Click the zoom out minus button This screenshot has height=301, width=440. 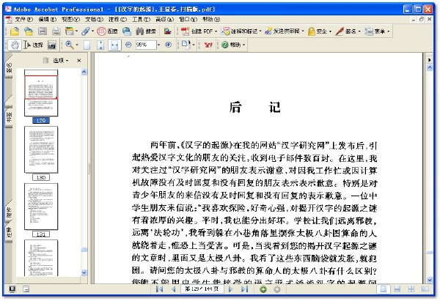point(128,45)
